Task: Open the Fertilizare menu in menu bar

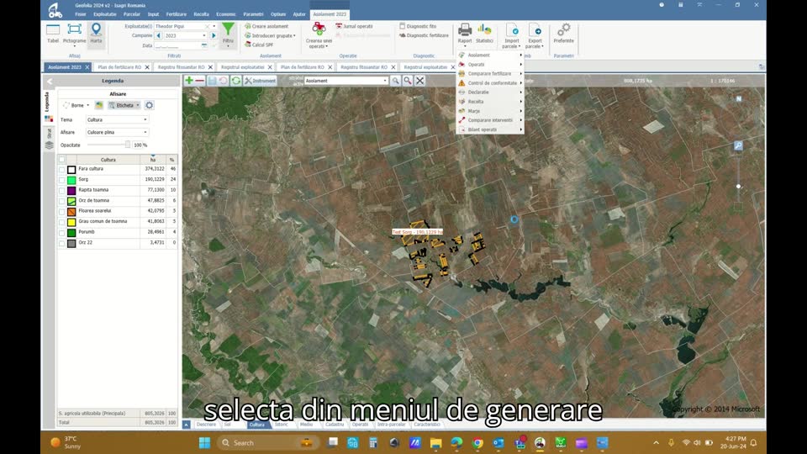Action: [176, 14]
